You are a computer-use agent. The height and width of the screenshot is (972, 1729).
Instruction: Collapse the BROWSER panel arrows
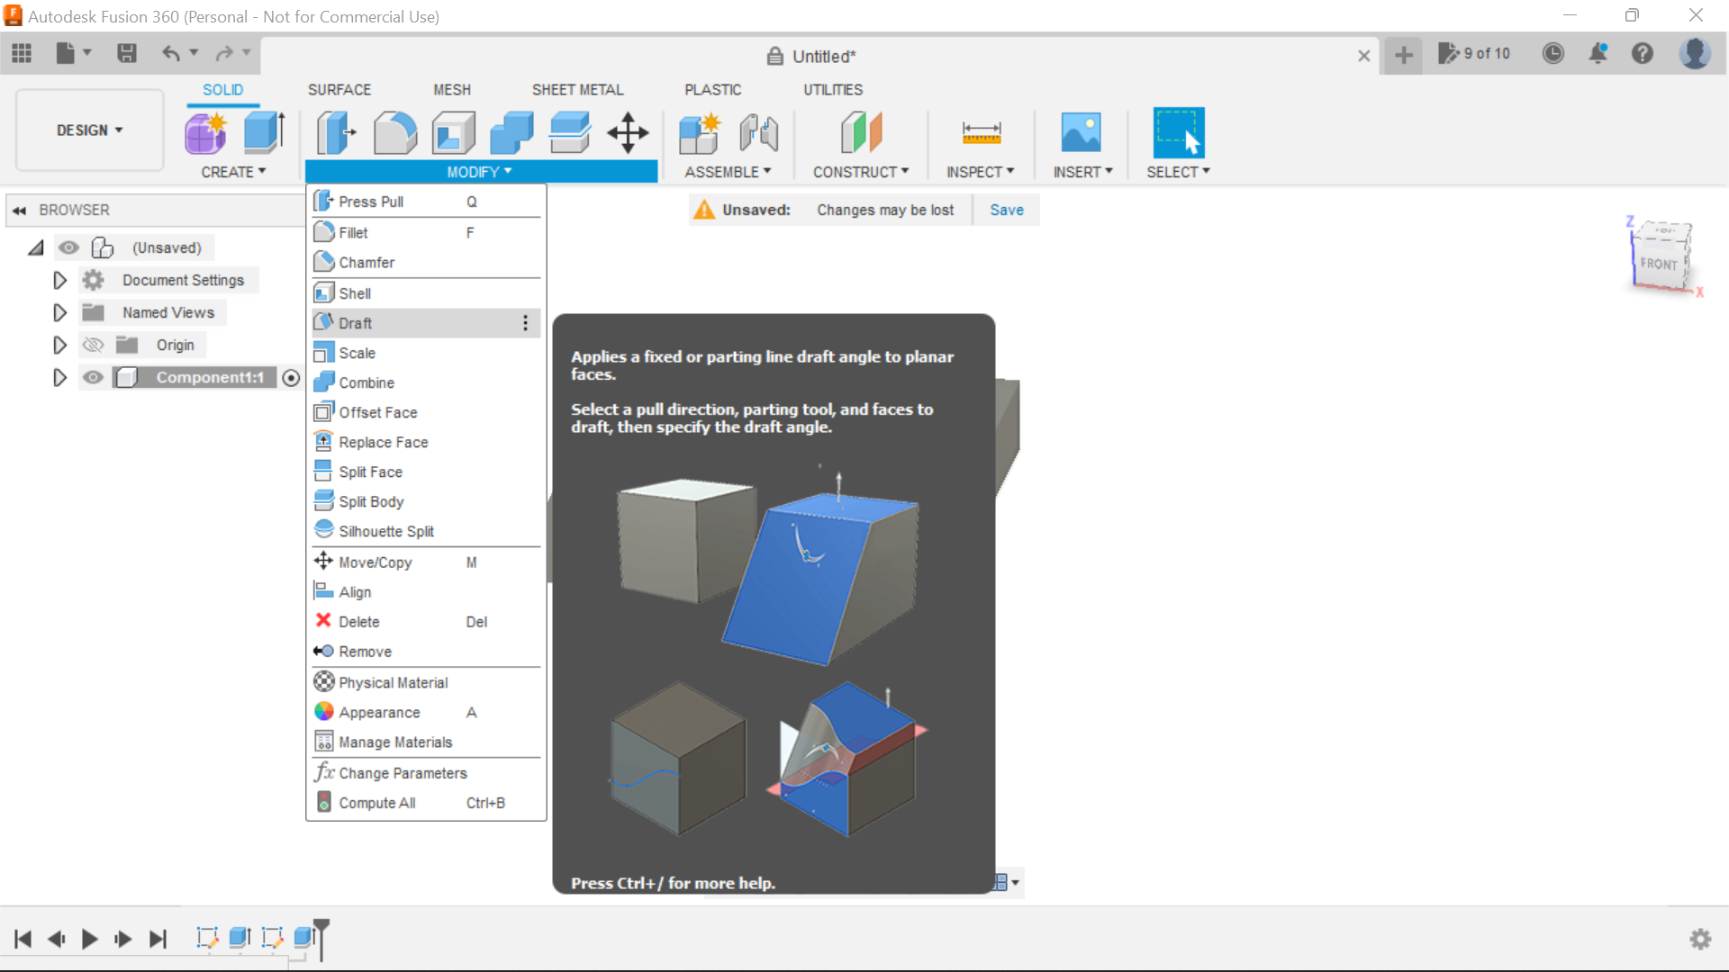pyautogui.click(x=19, y=210)
